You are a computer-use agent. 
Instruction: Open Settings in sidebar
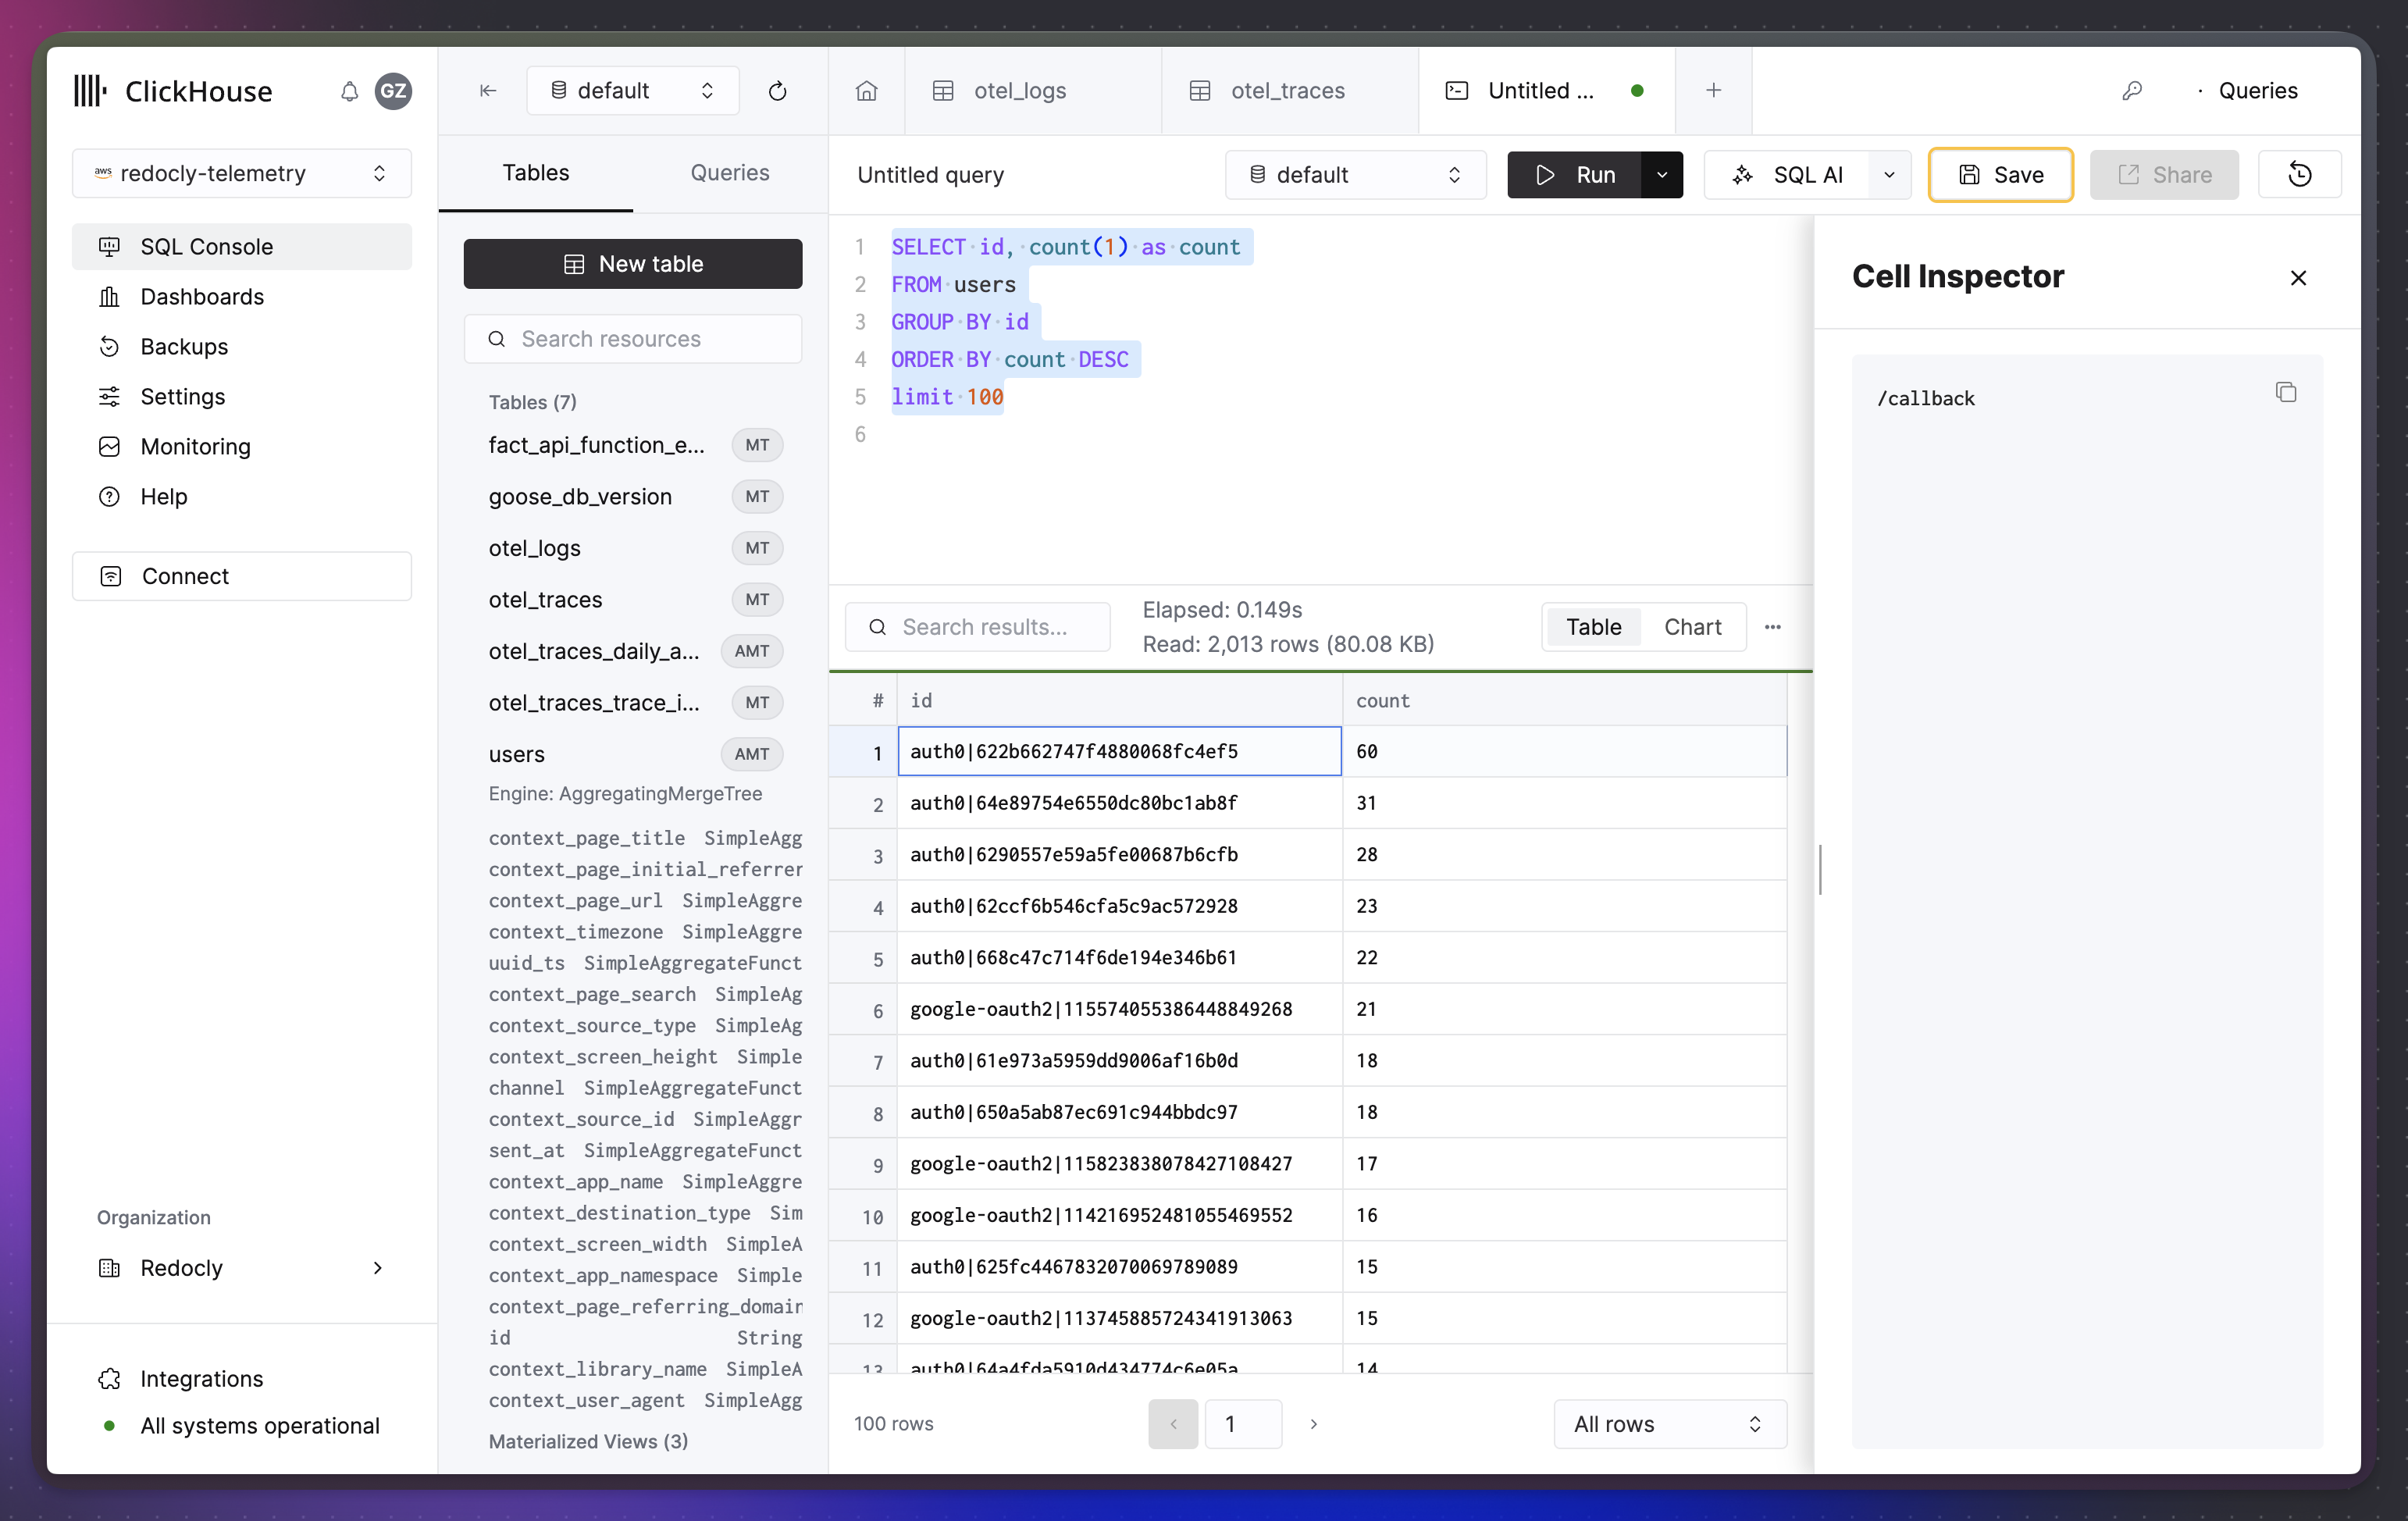coord(242,397)
